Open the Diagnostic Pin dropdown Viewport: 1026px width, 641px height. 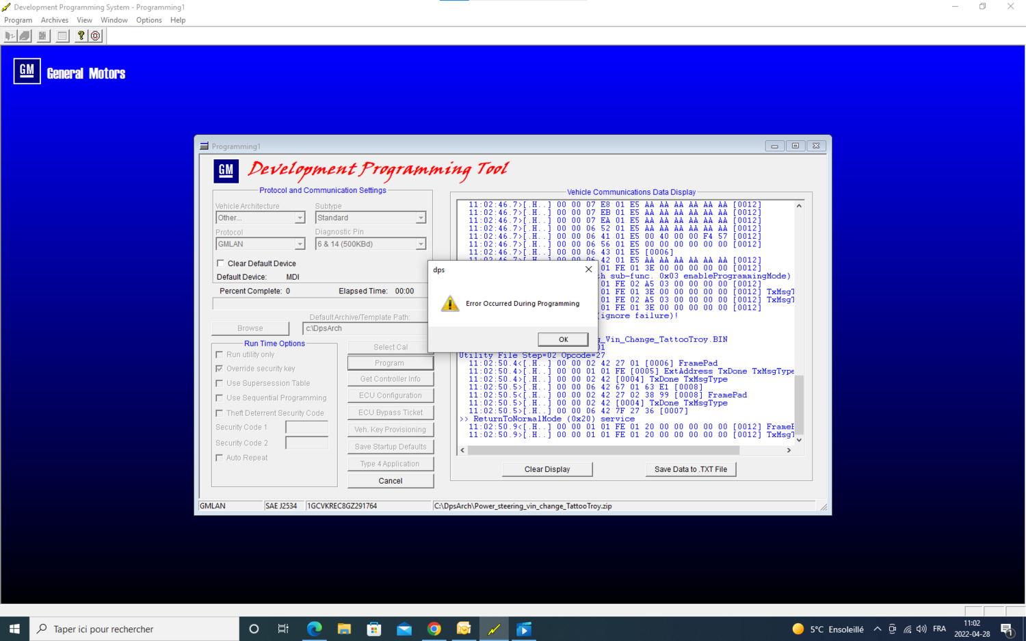(421, 244)
